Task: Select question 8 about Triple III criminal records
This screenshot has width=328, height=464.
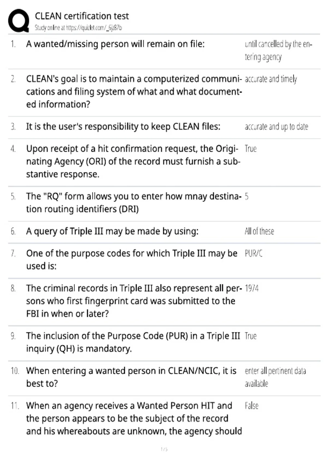Action: click(134, 301)
